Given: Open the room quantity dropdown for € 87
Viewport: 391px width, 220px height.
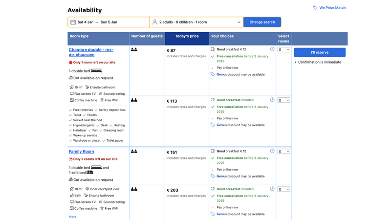Looking at the screenshot, I should 284,50.
